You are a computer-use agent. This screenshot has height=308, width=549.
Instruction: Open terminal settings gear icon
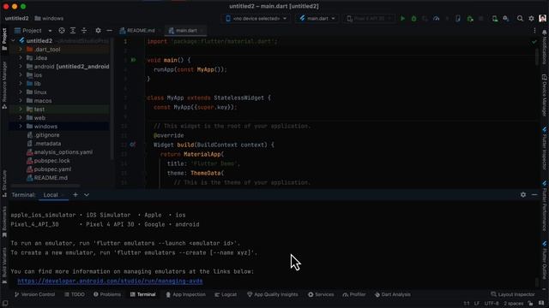[x=523, y=194]
